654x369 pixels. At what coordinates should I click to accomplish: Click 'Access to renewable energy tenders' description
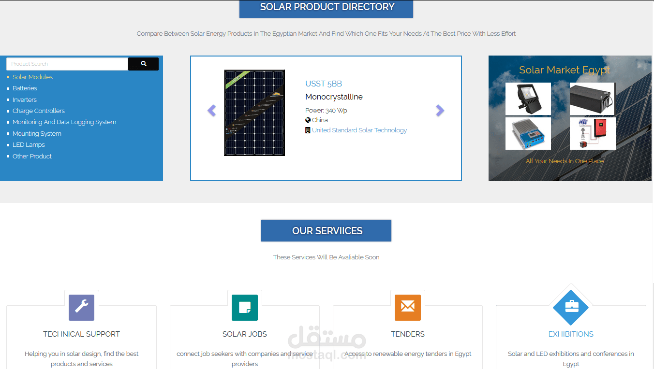[408, 354]
